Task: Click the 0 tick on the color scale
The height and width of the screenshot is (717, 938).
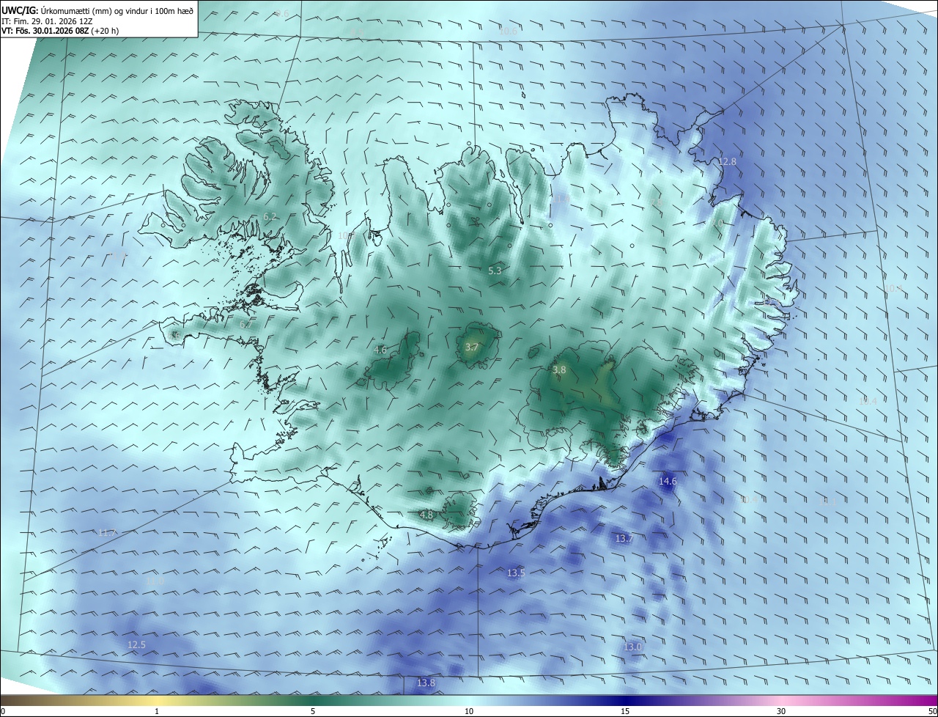Action: pyautogui.click(x=3, y=711)
